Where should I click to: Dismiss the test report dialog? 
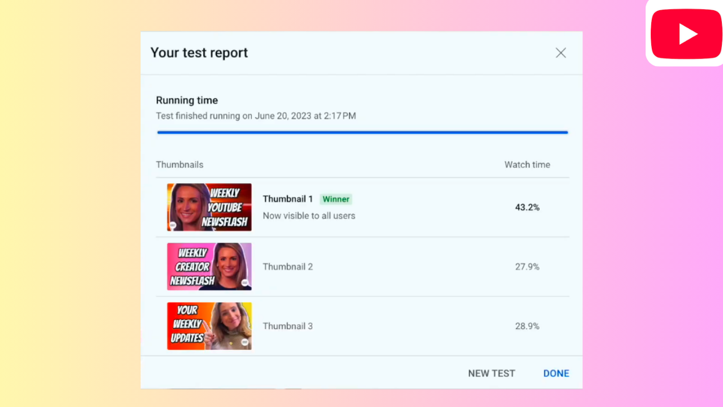tap(560, 52)
